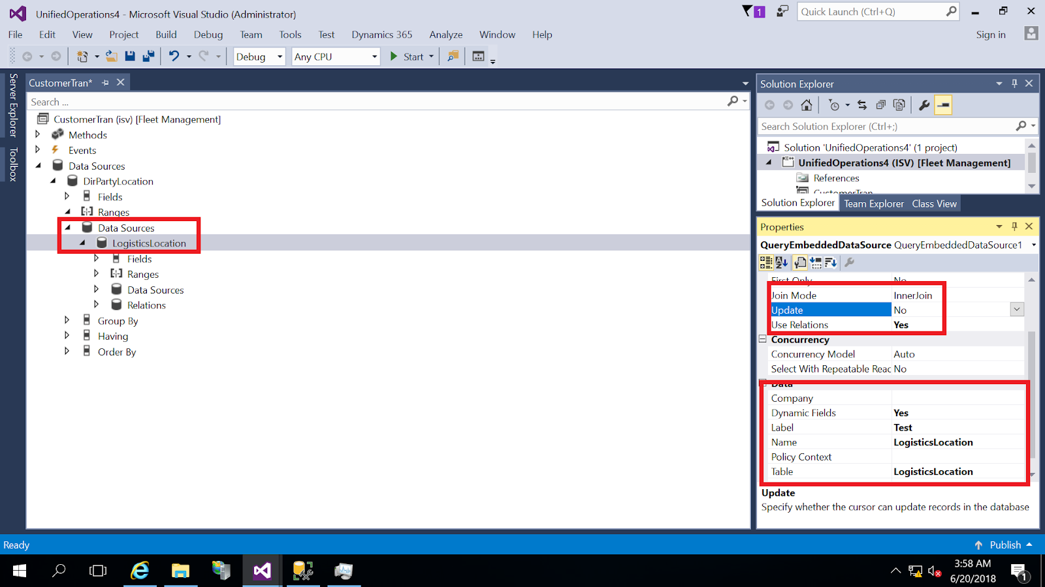Open the Dynamics 365 menu

(382, 35)
